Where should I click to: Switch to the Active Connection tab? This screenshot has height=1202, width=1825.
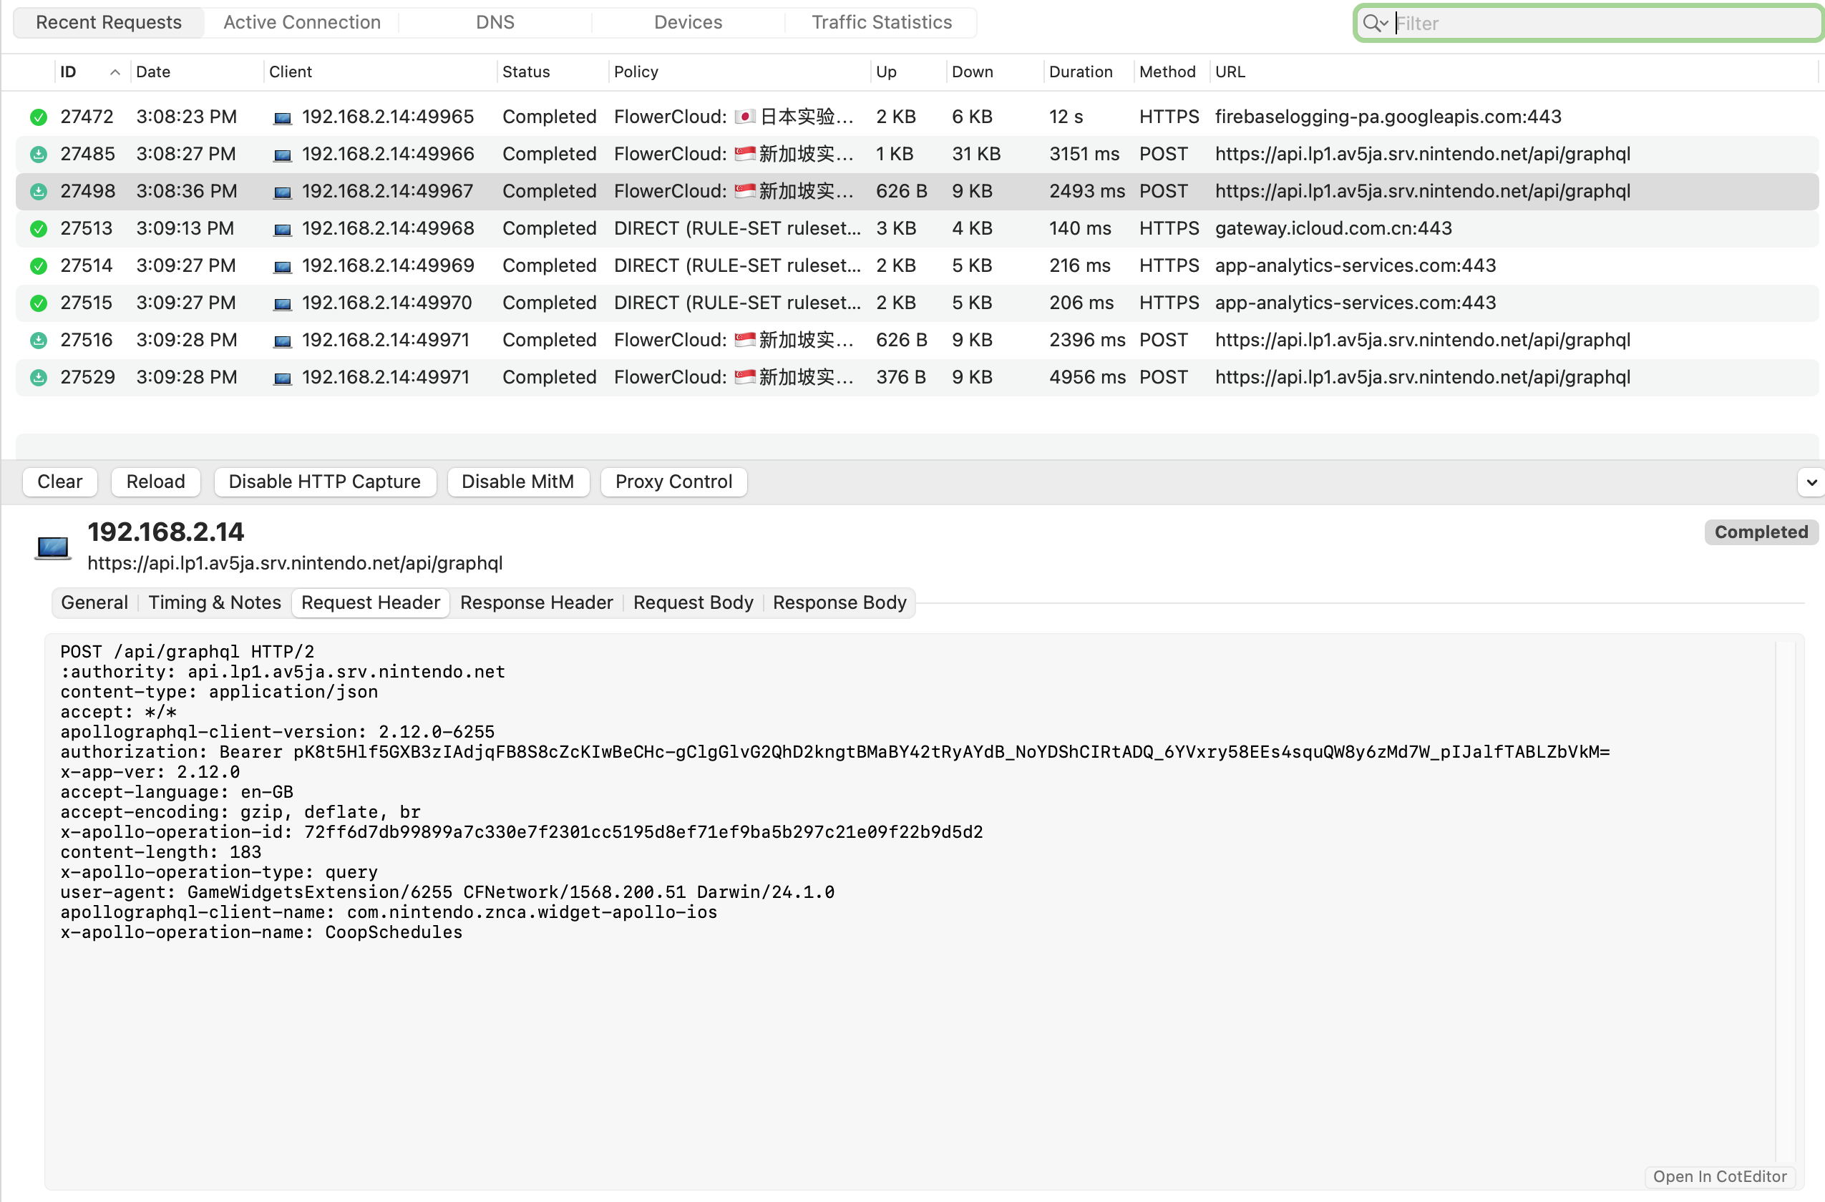(x=302, y=22)
